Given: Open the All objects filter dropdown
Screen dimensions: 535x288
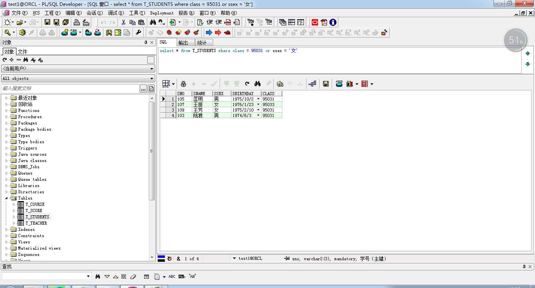Looking at the screenshot, I should pos(78,78).
